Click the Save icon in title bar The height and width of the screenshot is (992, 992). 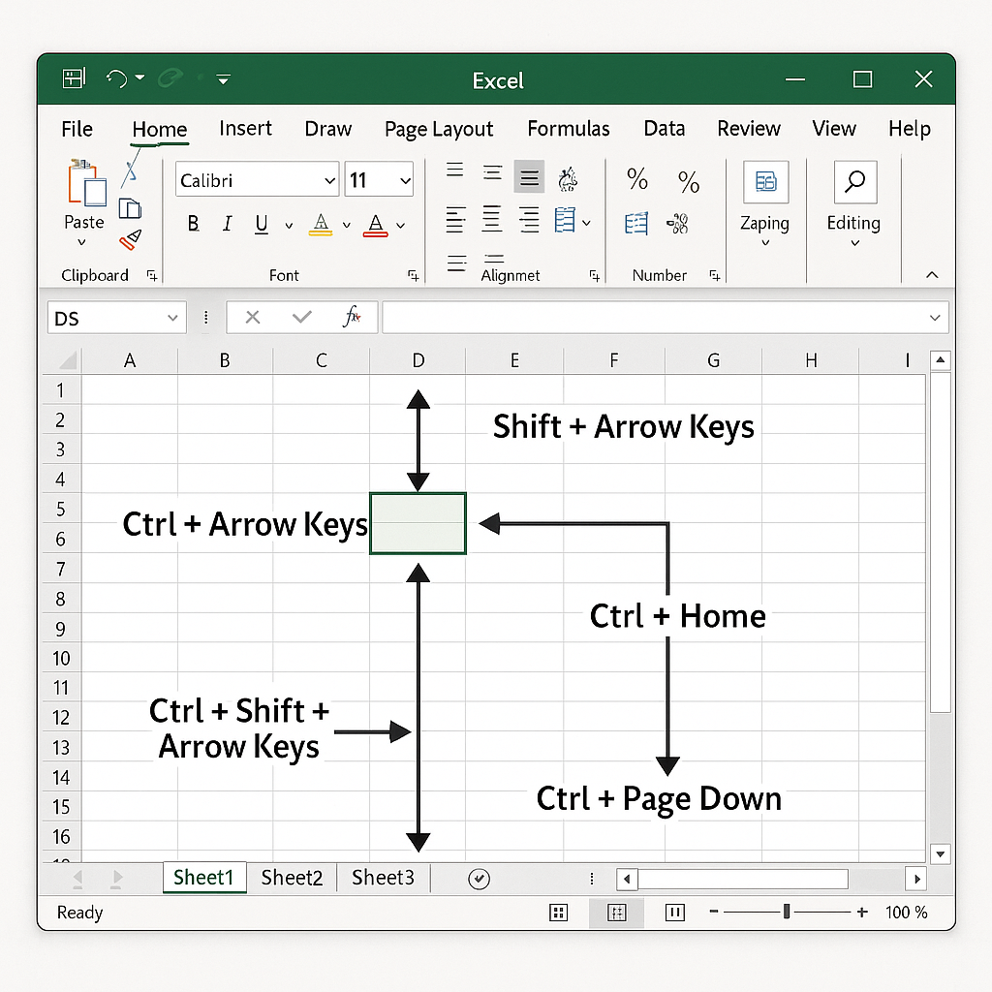pos(74,77)
